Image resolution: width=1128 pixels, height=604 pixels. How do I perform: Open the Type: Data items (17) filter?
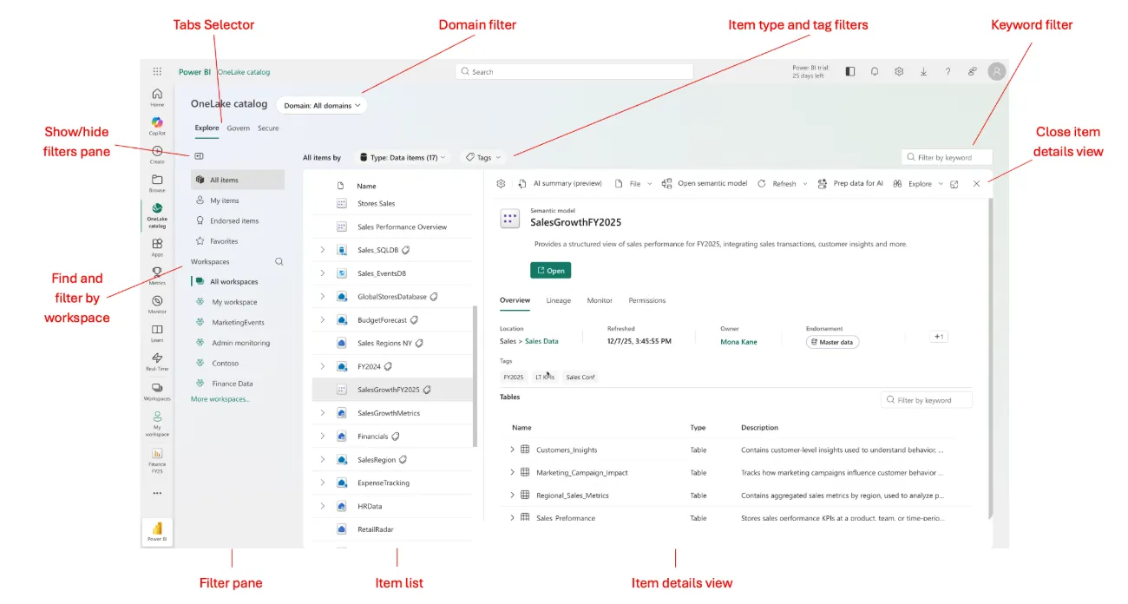pyautogui.click(x=402, y=158)
